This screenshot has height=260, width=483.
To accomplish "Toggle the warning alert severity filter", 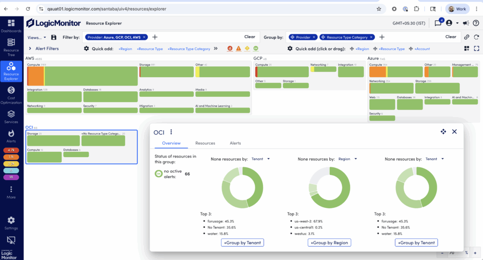I will tap(247, 48).
